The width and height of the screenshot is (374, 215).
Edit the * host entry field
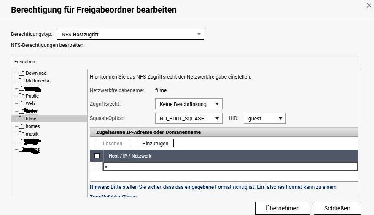point(230,167)
